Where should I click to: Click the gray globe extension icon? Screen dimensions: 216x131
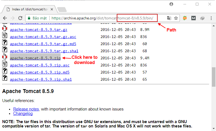tap(202, 18)
